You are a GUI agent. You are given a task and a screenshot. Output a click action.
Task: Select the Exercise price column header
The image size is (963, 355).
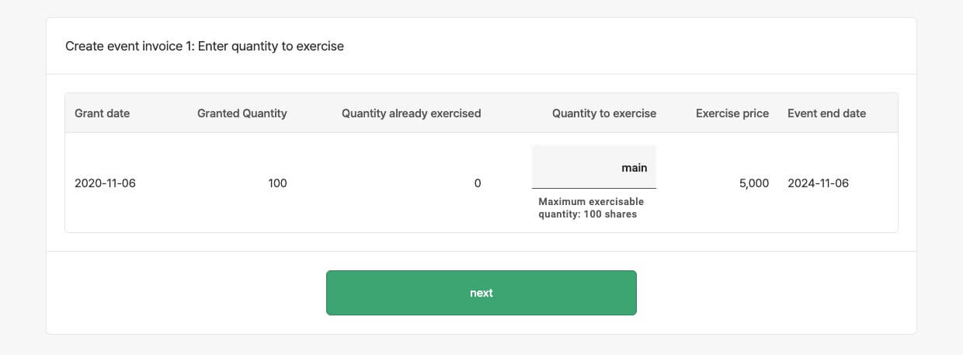(732, 113)
